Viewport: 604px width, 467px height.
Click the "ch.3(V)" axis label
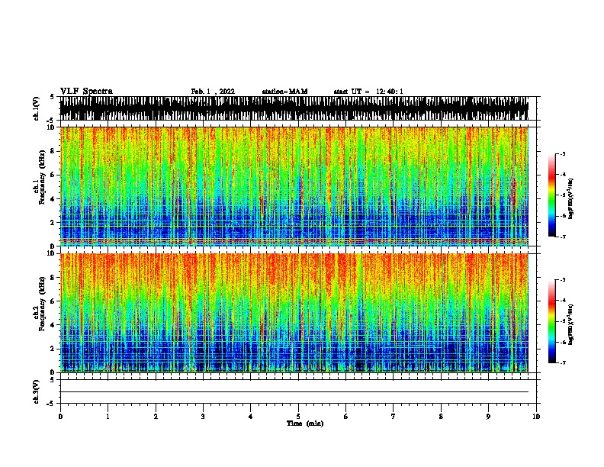pos(37,391)
